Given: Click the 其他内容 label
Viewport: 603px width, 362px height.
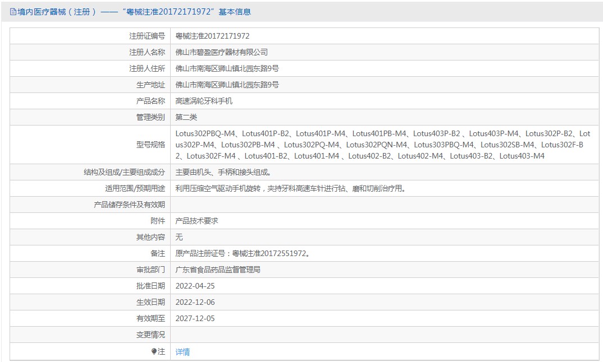Looking at the screenshot, I should [150, 237].
